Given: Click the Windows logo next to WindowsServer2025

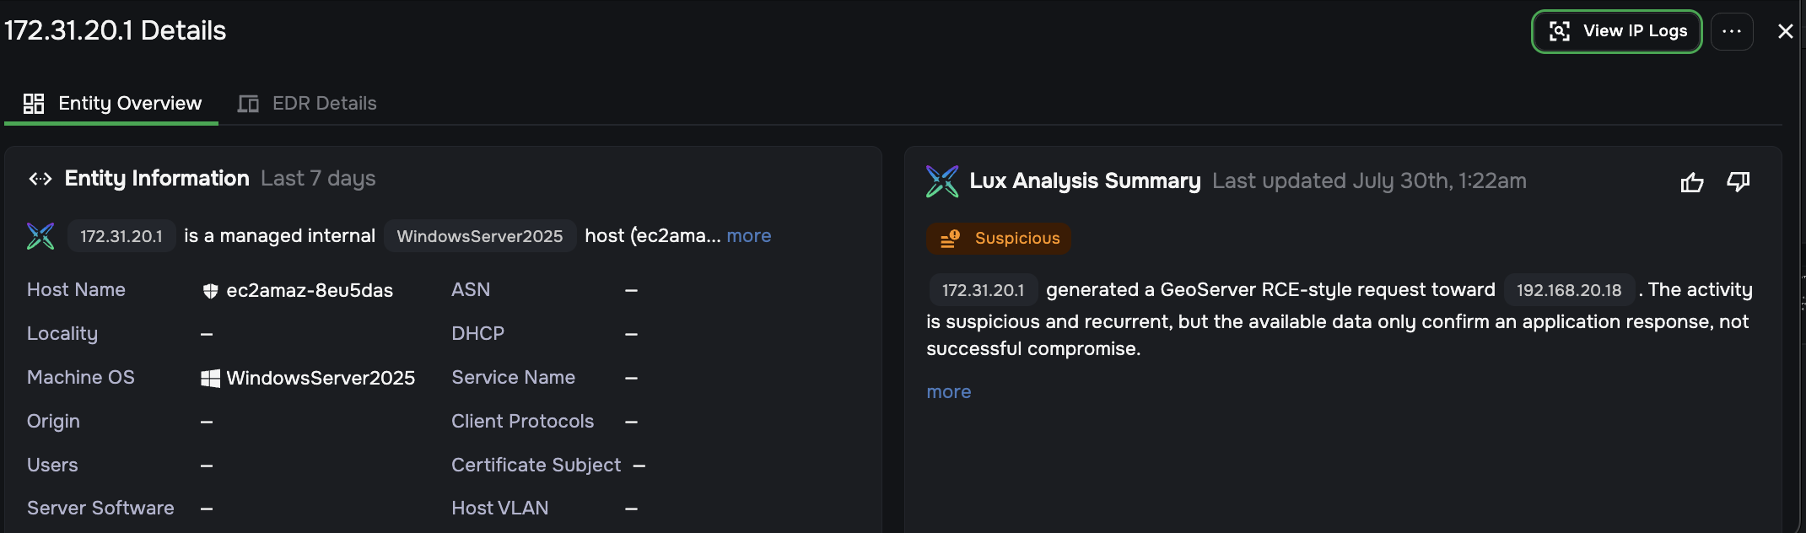Looking at the screenshot, I should (x=210, y=378).
